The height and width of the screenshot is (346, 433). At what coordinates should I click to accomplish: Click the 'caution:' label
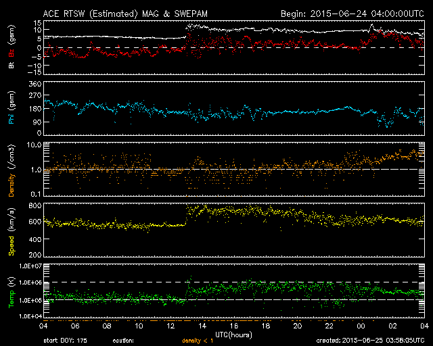point(123,341)
